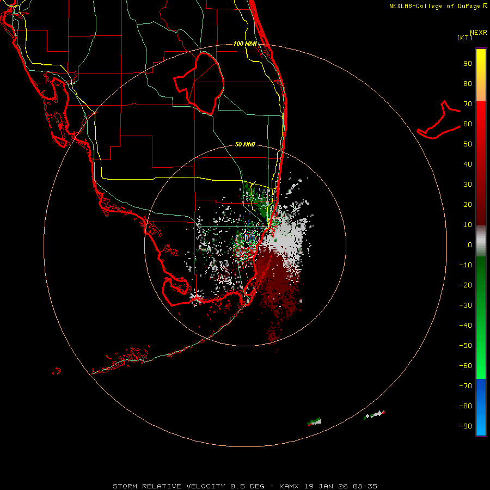Select the 50 value on velocity scale

[x=468, y=144]
